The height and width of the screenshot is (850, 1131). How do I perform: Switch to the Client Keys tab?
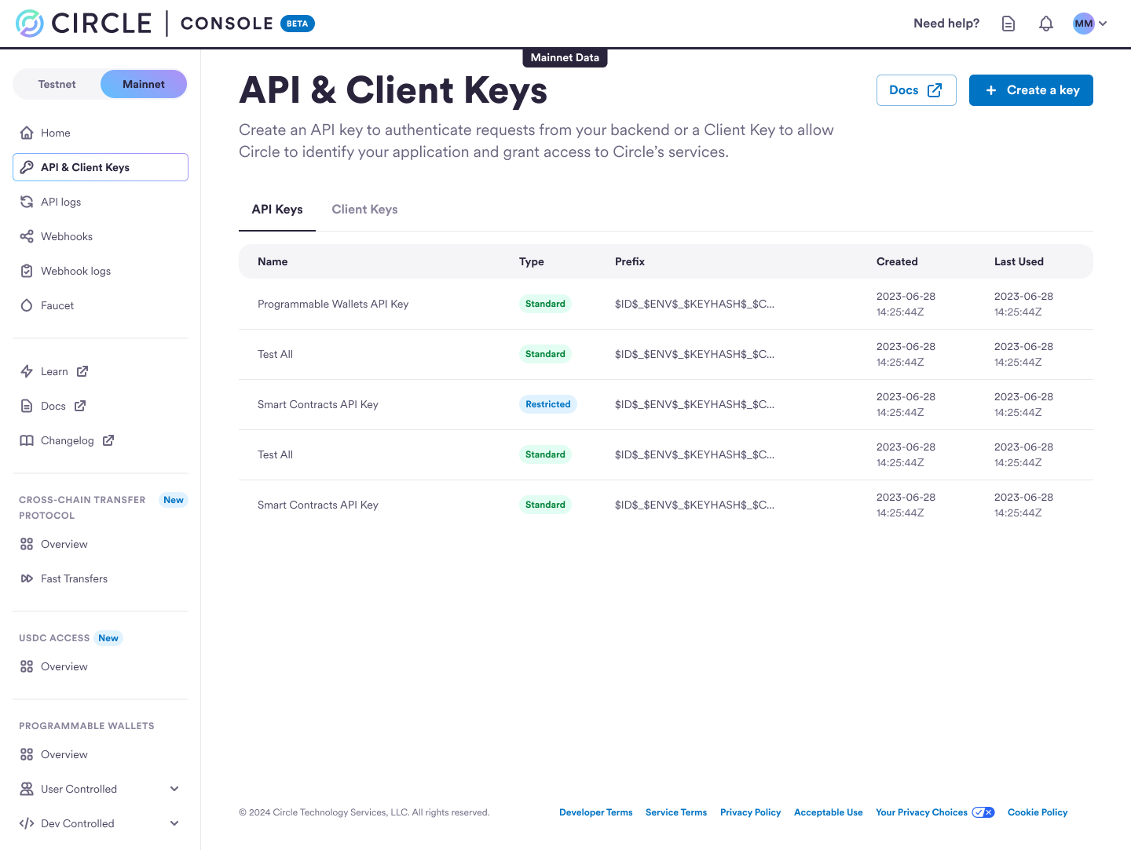[x=364, y=210]
